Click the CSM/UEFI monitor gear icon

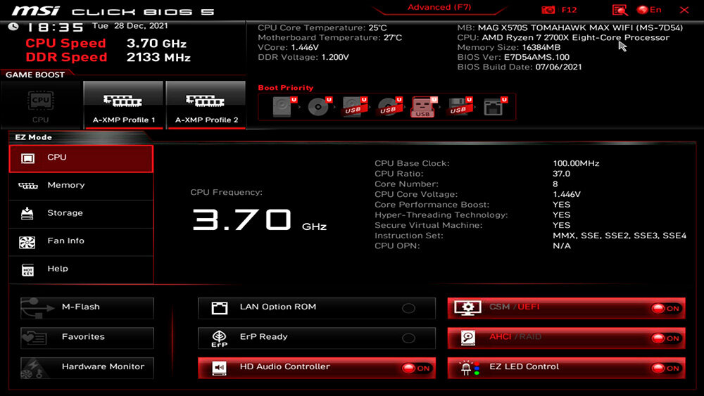pos(468,308)
